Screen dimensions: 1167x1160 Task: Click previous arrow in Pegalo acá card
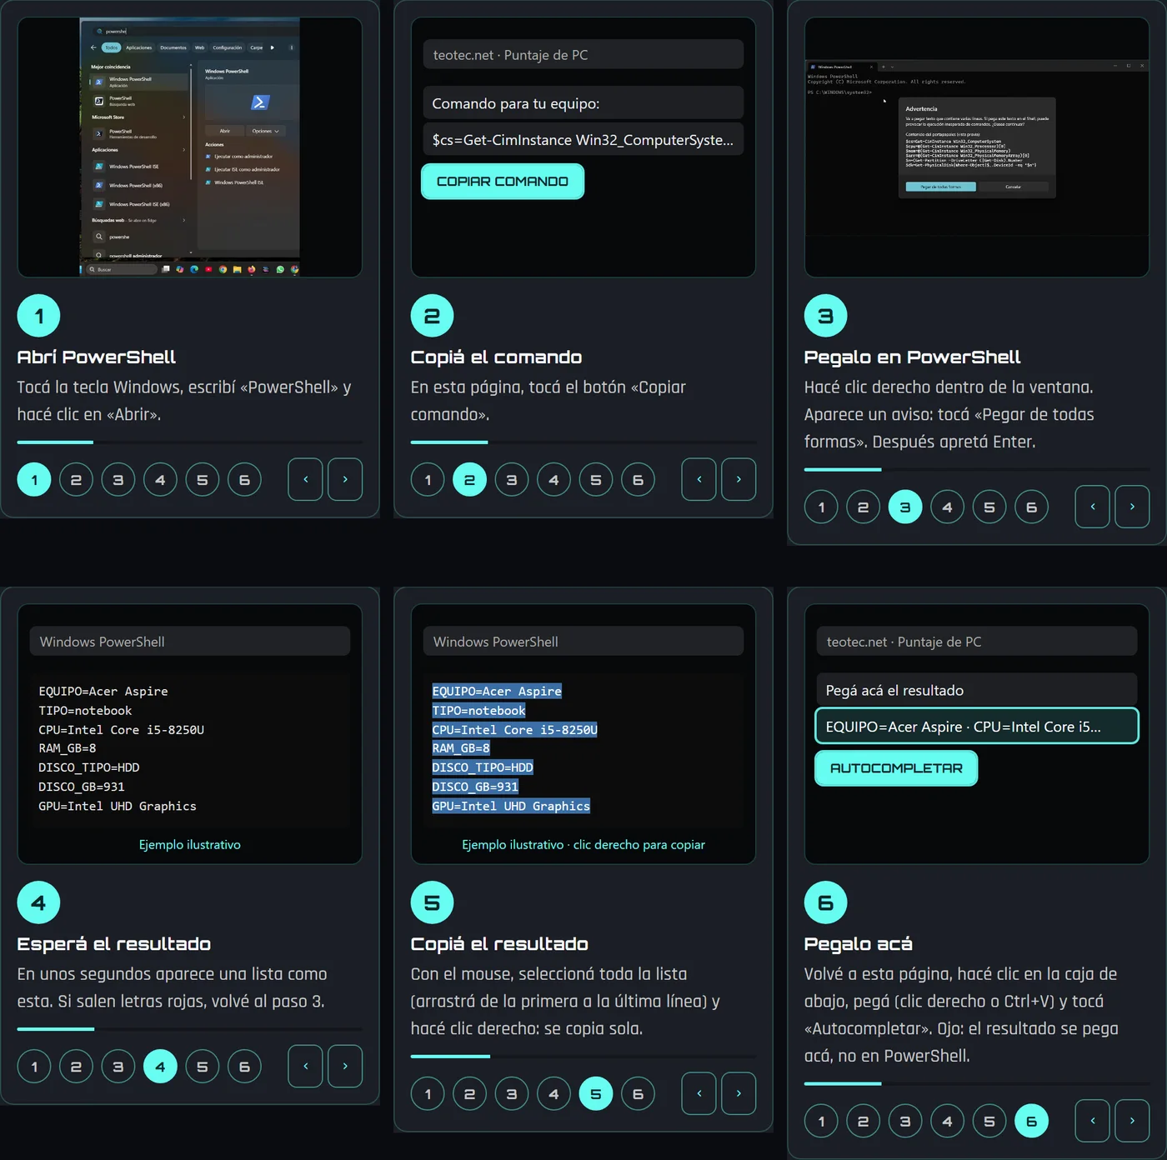[1092, 1121]
